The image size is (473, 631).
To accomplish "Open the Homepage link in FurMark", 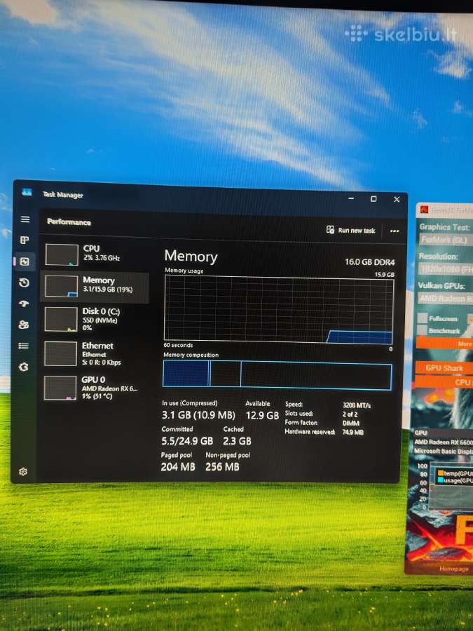I will (x=453, y=569).
